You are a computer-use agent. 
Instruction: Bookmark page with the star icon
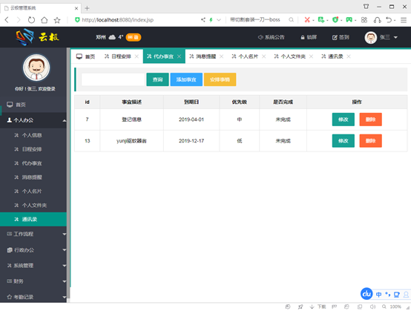pos(57,20)
